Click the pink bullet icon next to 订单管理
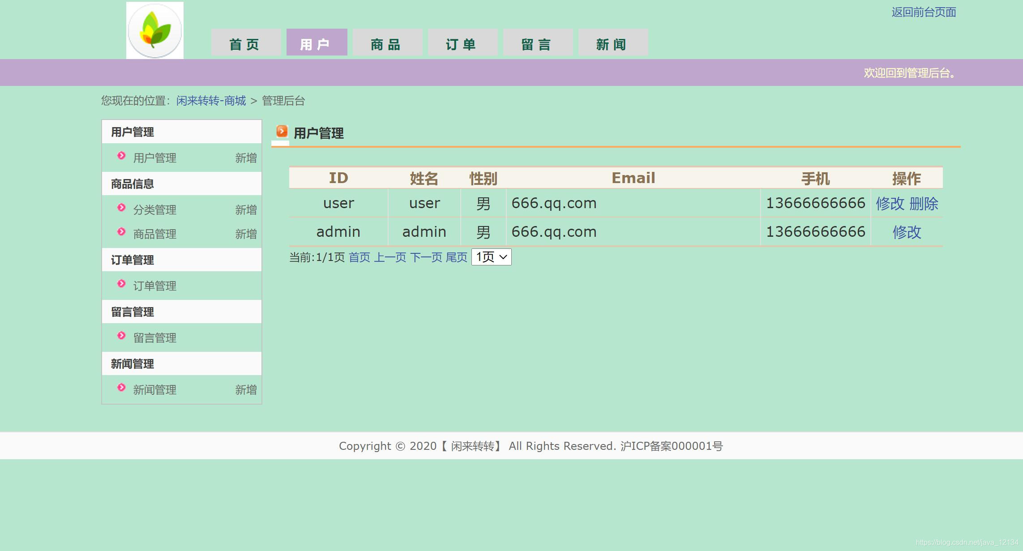The width and height of the screenshot is (1023, 551). [121, 284]
